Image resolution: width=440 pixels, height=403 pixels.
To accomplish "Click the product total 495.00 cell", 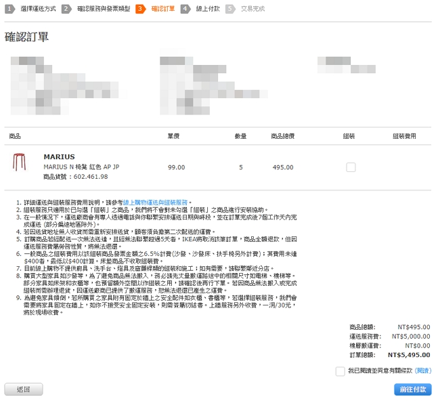I will point(283,167).
